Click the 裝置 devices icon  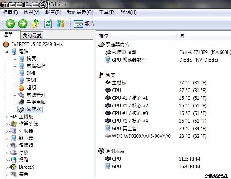point(14,174)
